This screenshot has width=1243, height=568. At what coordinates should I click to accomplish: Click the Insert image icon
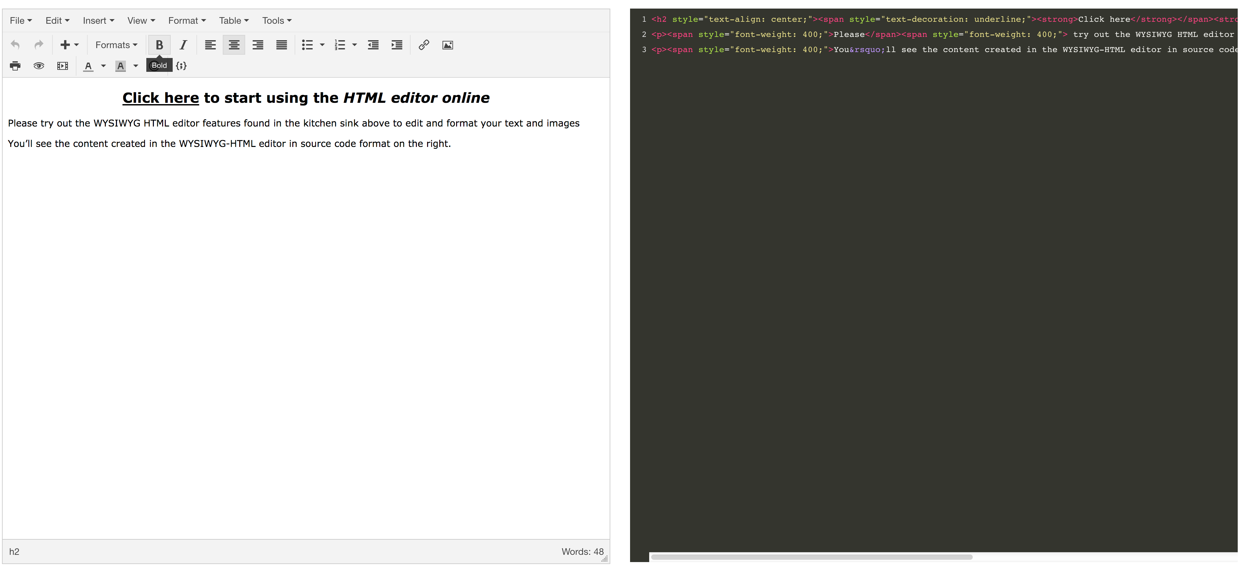tap(447, 45)
